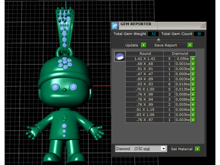Click the green arrow for .76 X .98 row
Image resolution: width=220 pixels, height=165 pixels.
[193, 94]
